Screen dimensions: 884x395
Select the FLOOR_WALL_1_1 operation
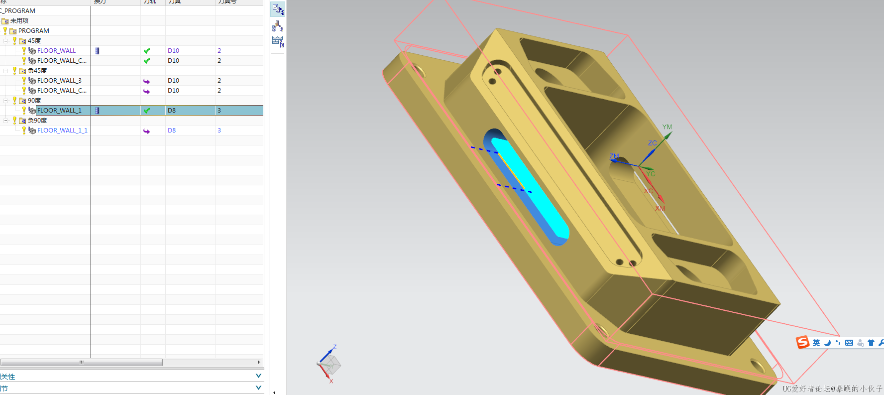pyautogui.click(x=62, y=131)
